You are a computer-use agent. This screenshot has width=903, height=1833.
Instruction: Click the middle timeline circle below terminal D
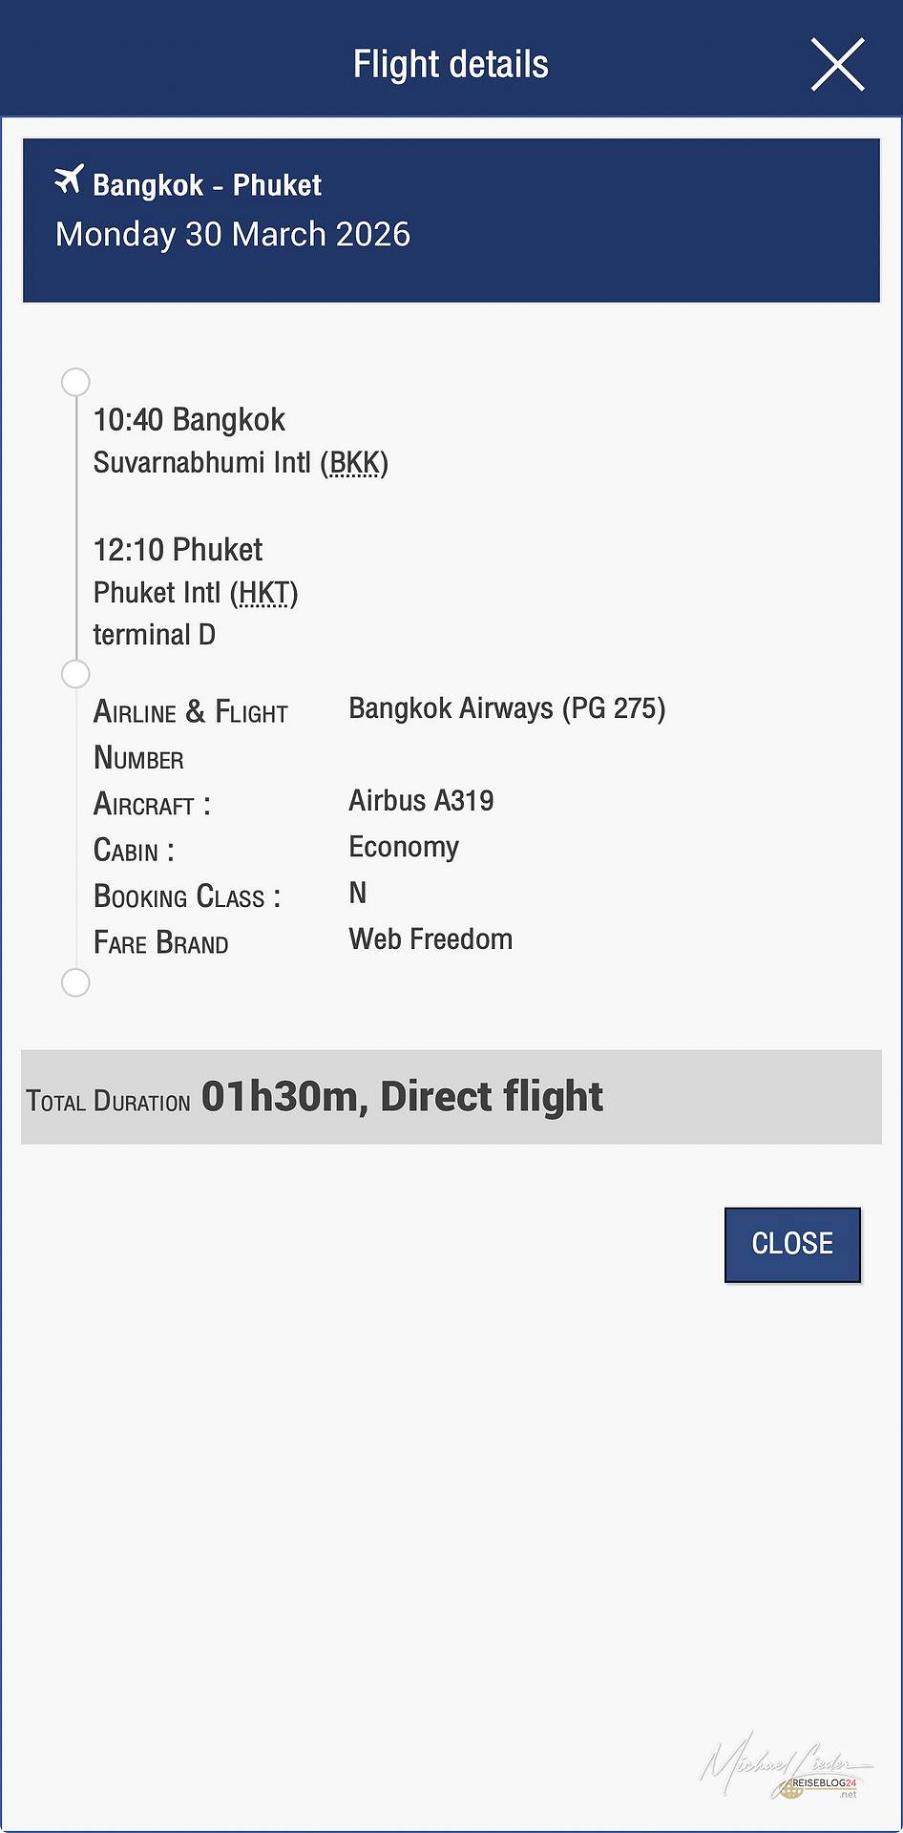[75, 674]
